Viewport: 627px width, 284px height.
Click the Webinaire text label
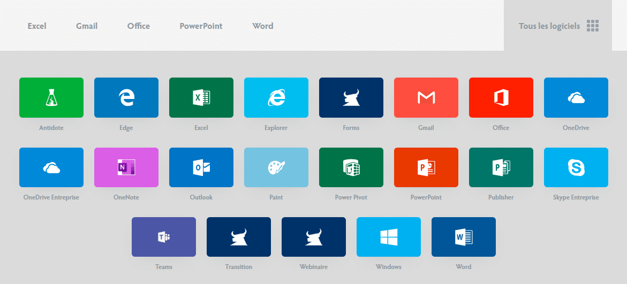(x=314, y=267)
